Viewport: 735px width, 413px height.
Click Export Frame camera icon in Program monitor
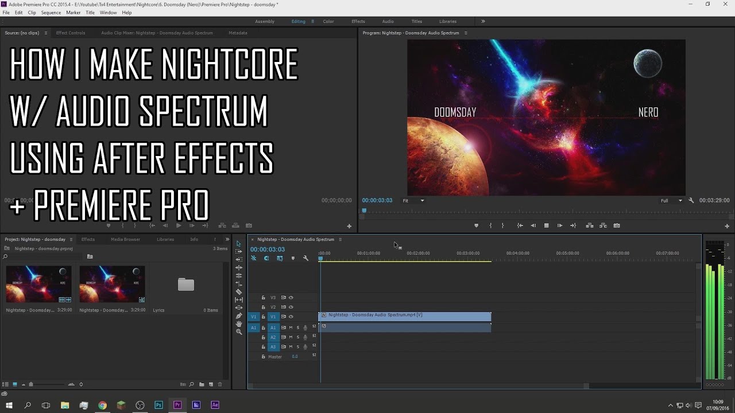tap(617, 225)
